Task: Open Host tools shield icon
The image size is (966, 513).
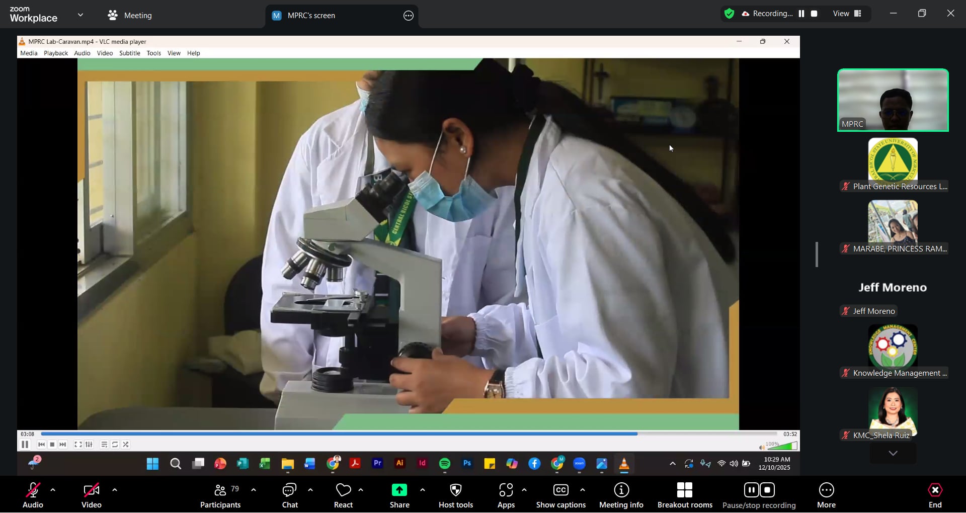Action: 455,490
